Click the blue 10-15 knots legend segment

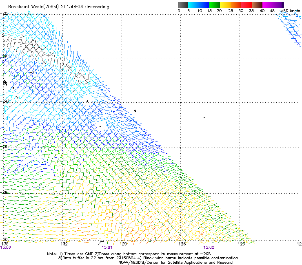(204, 5)
